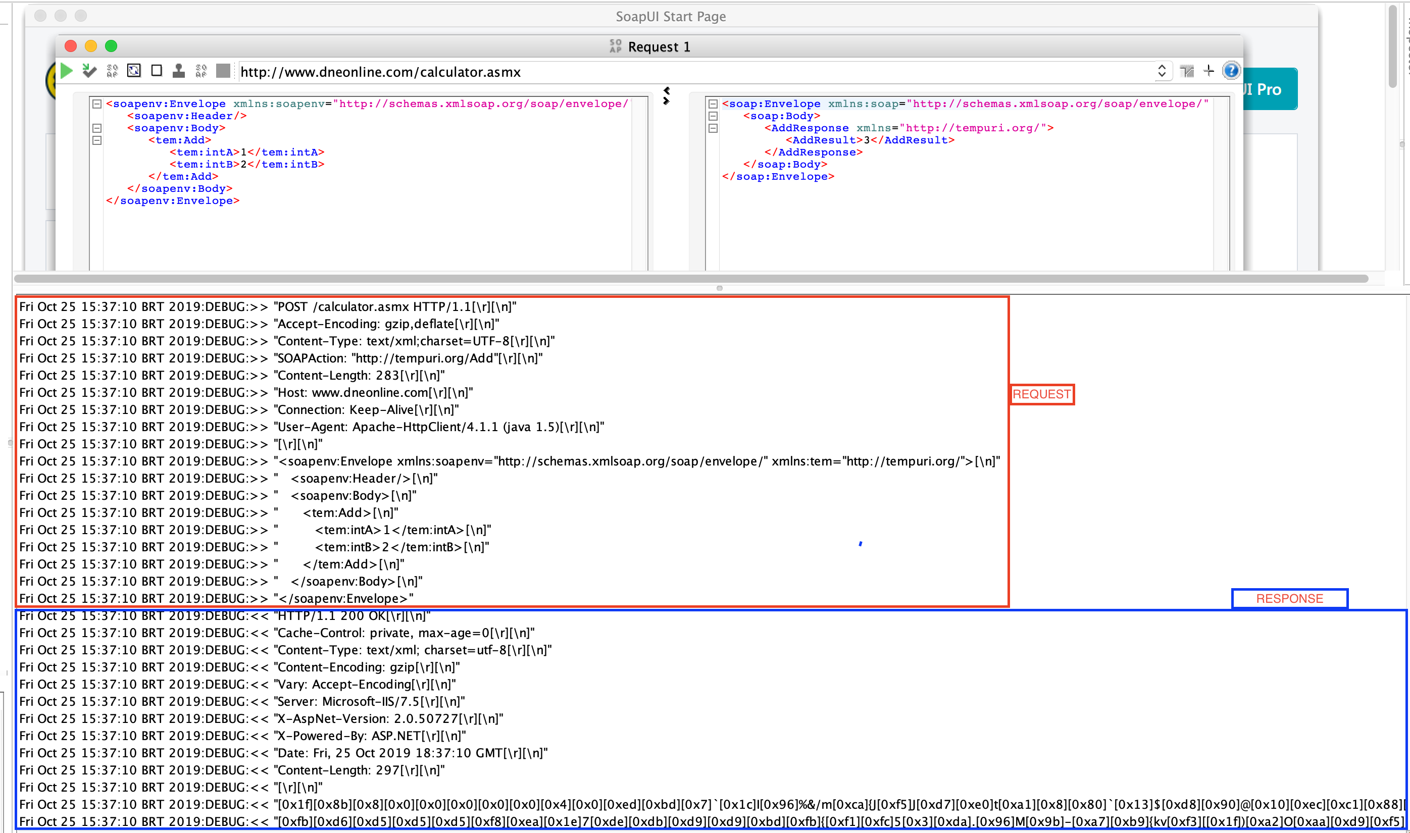Click the Content-Encoding: gzip log line
The width and height of the screenshot is (1410, 833).
click(x=239, y=667)
